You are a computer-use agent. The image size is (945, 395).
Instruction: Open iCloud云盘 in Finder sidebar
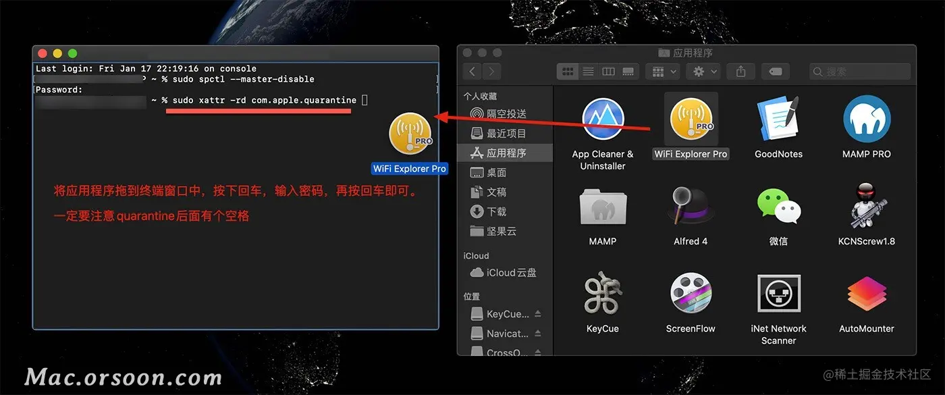(505, 273)
